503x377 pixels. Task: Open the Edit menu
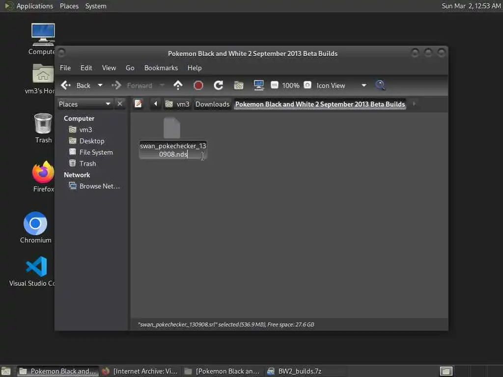coord(86,68)
